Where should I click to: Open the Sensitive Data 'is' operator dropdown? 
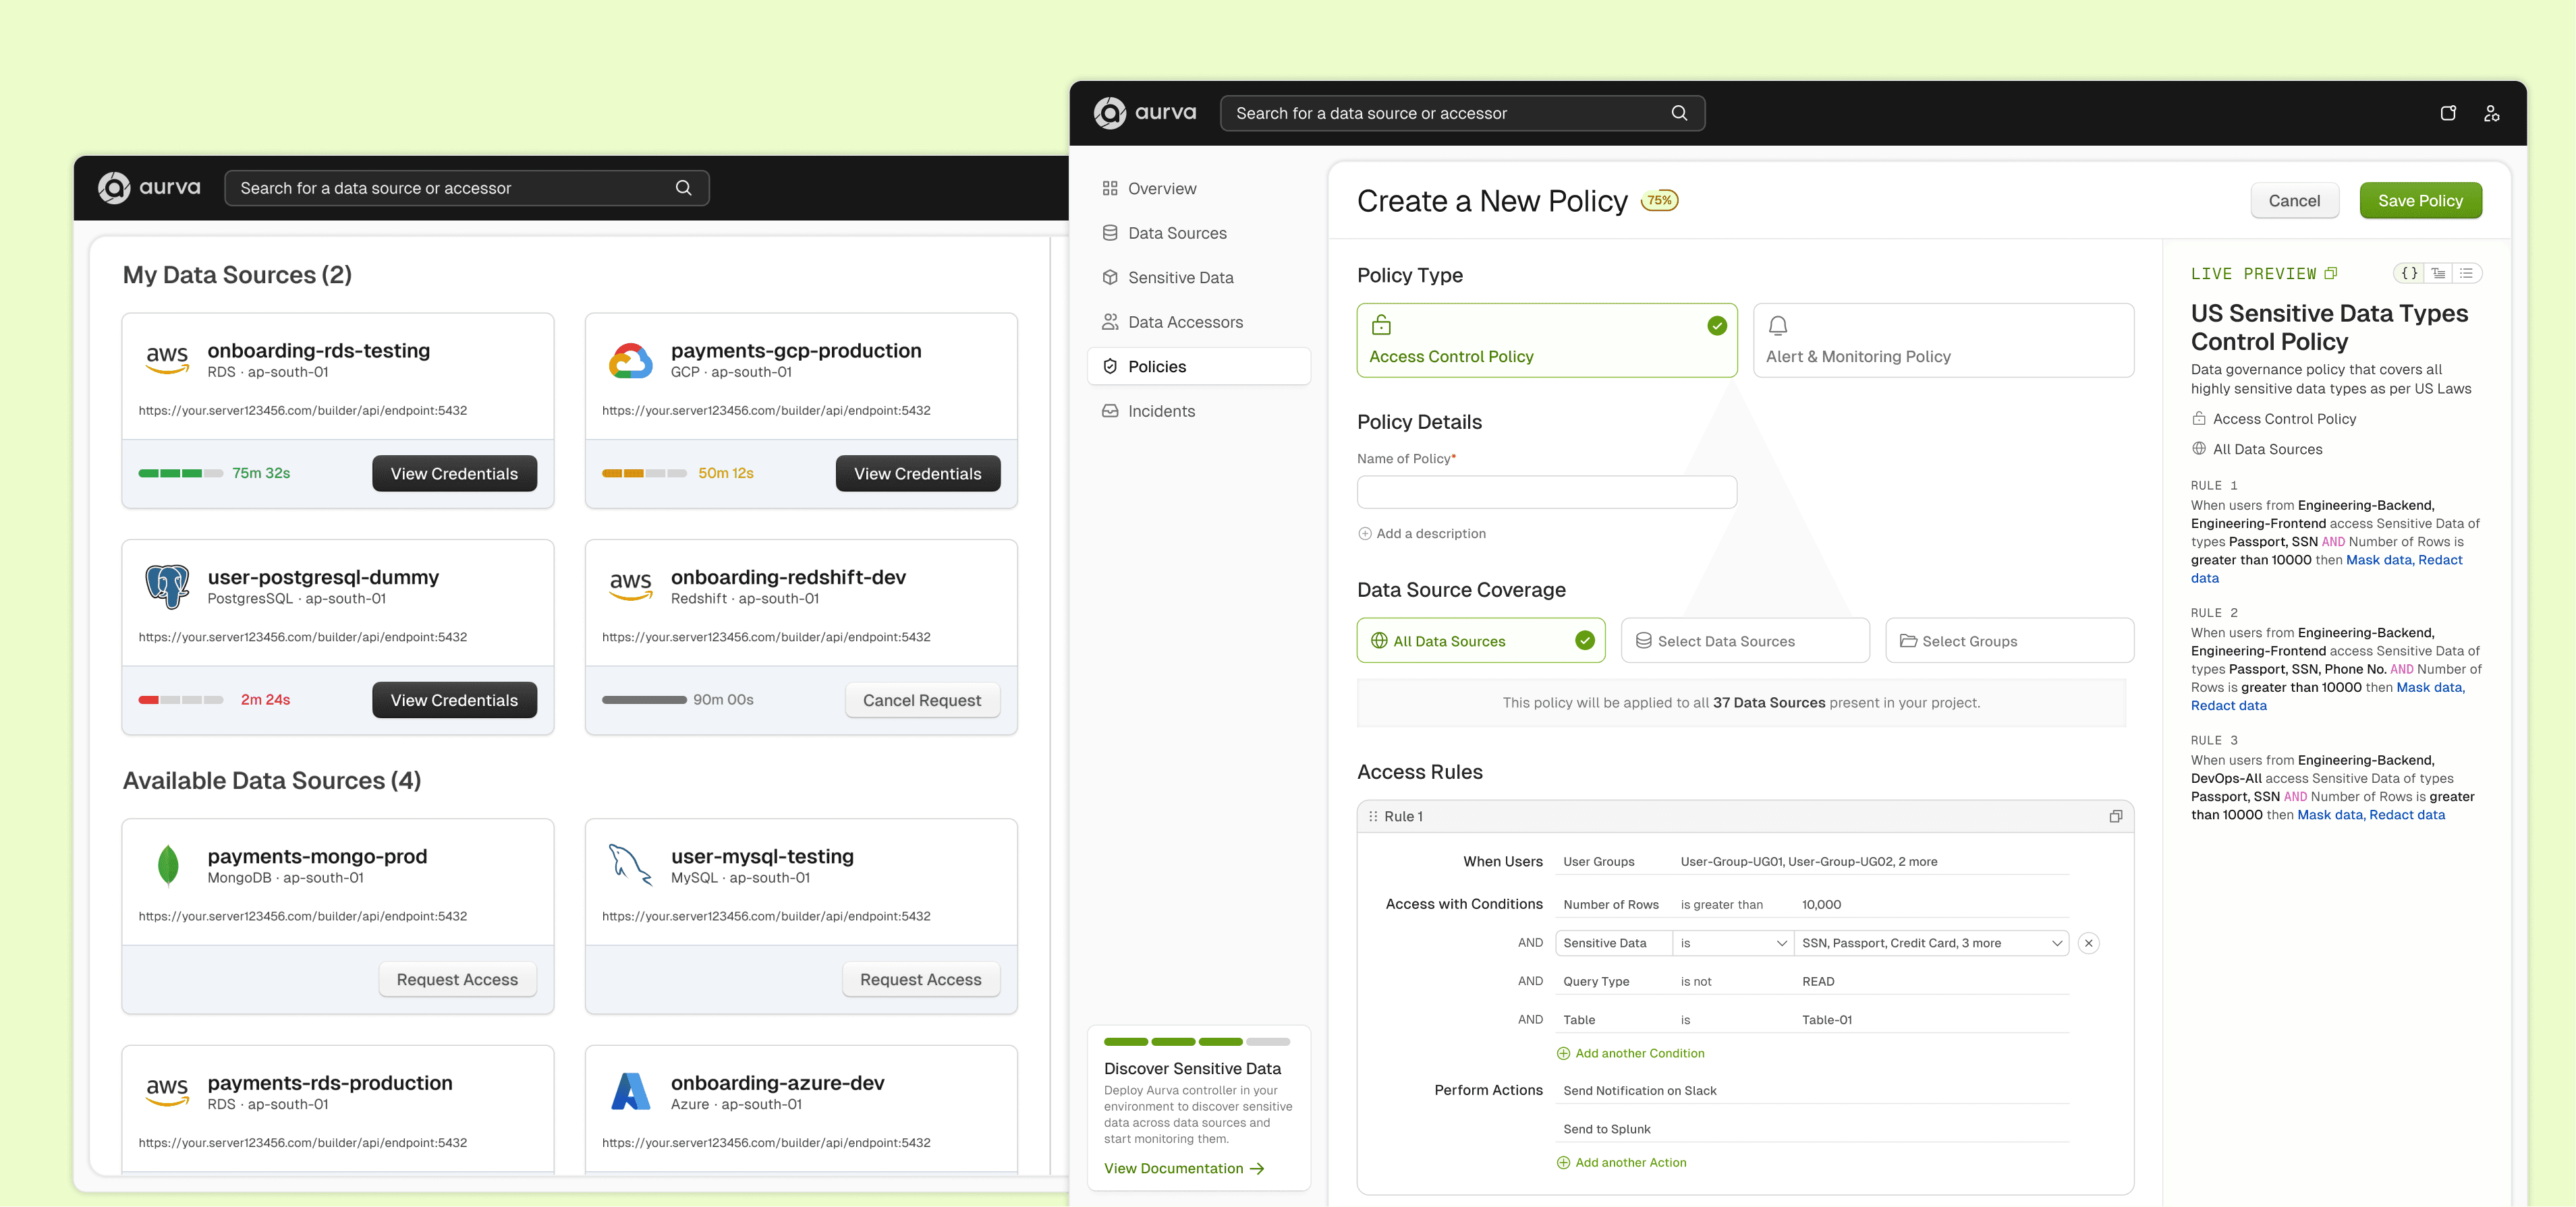coord(1732,942)
